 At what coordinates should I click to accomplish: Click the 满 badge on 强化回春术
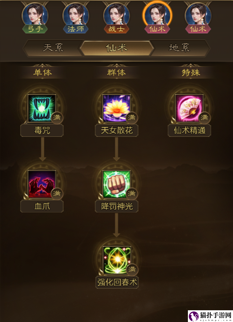132,269
